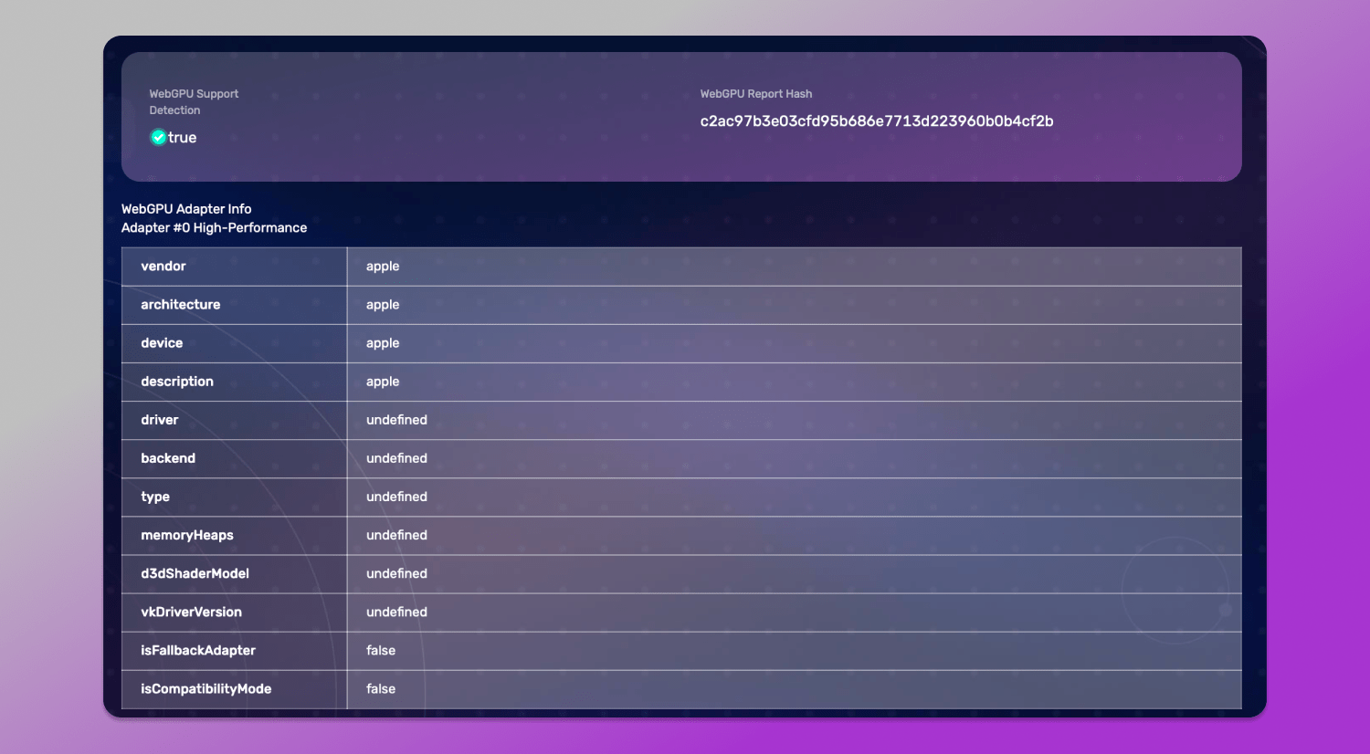Click the green checkmark icon next to true
1370x754 pixels.
(158, 137)
